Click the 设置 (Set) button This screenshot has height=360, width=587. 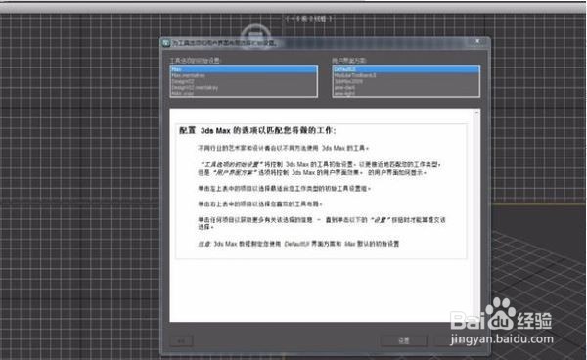[403, 340]
